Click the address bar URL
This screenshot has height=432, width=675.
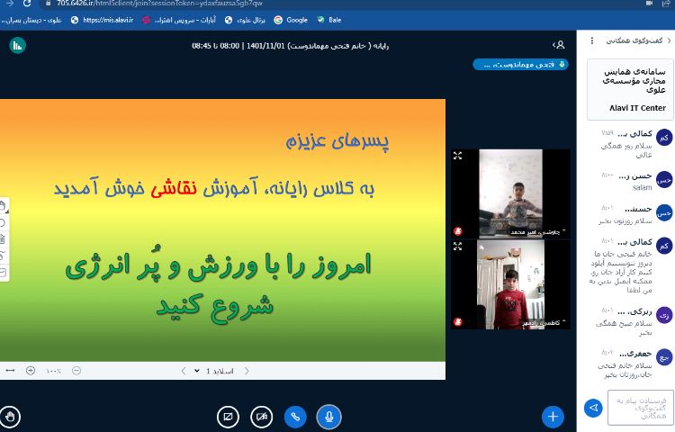(159, 4)
